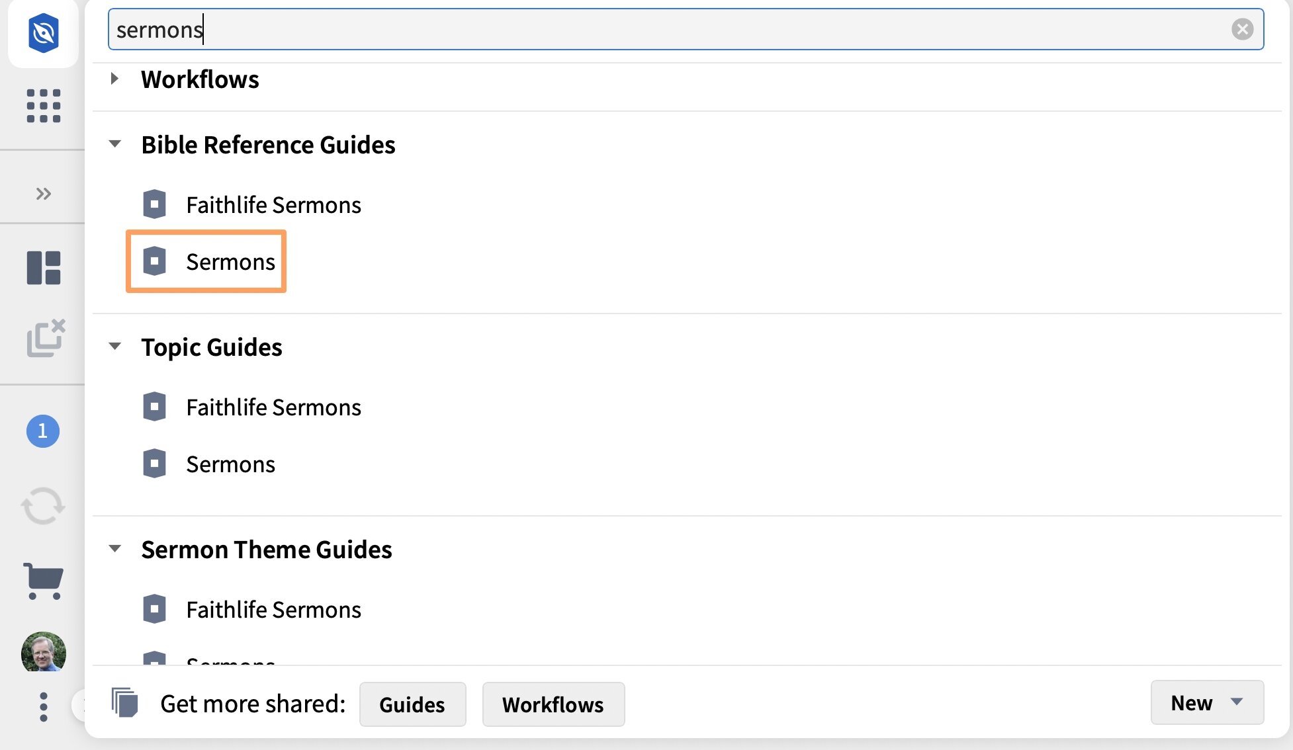Click the sync refresh icon
1293x750 pixels.
(43, 506)
